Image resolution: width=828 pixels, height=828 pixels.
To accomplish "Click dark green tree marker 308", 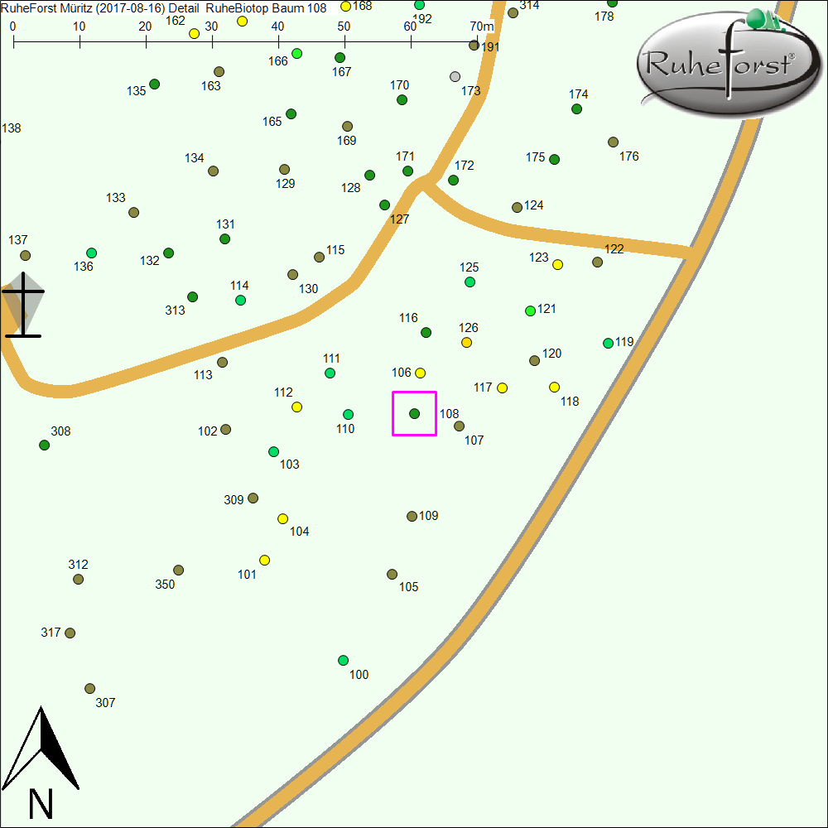I will coord(45,445).
